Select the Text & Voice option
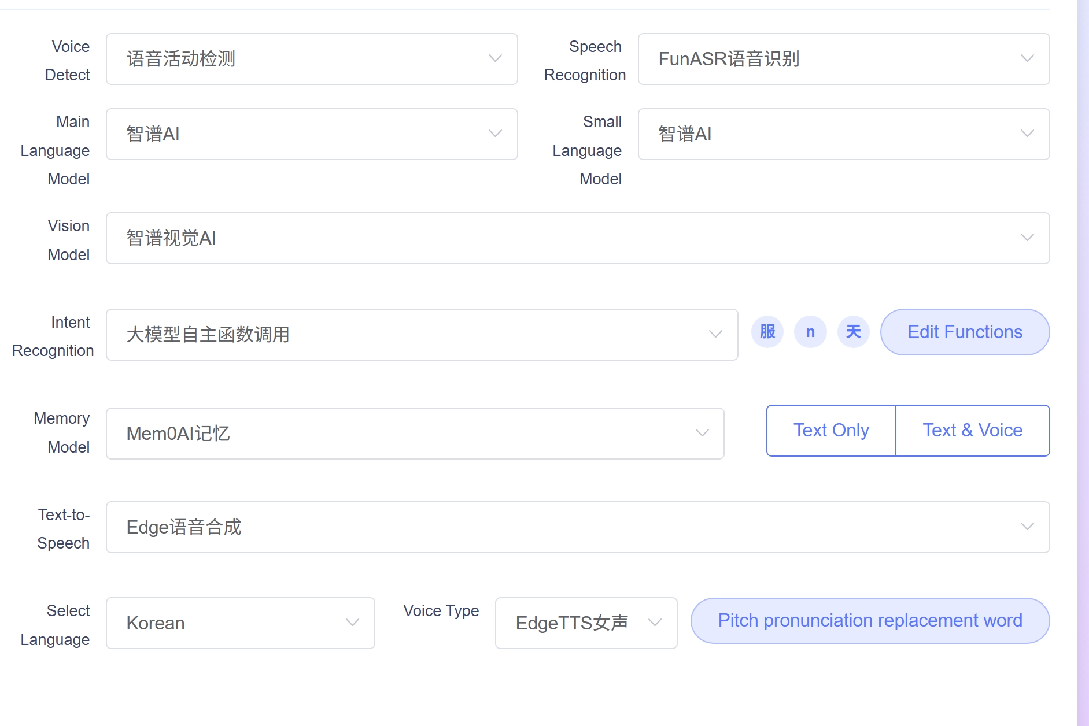The image size is (1089, 726). [x=973, y=431]
